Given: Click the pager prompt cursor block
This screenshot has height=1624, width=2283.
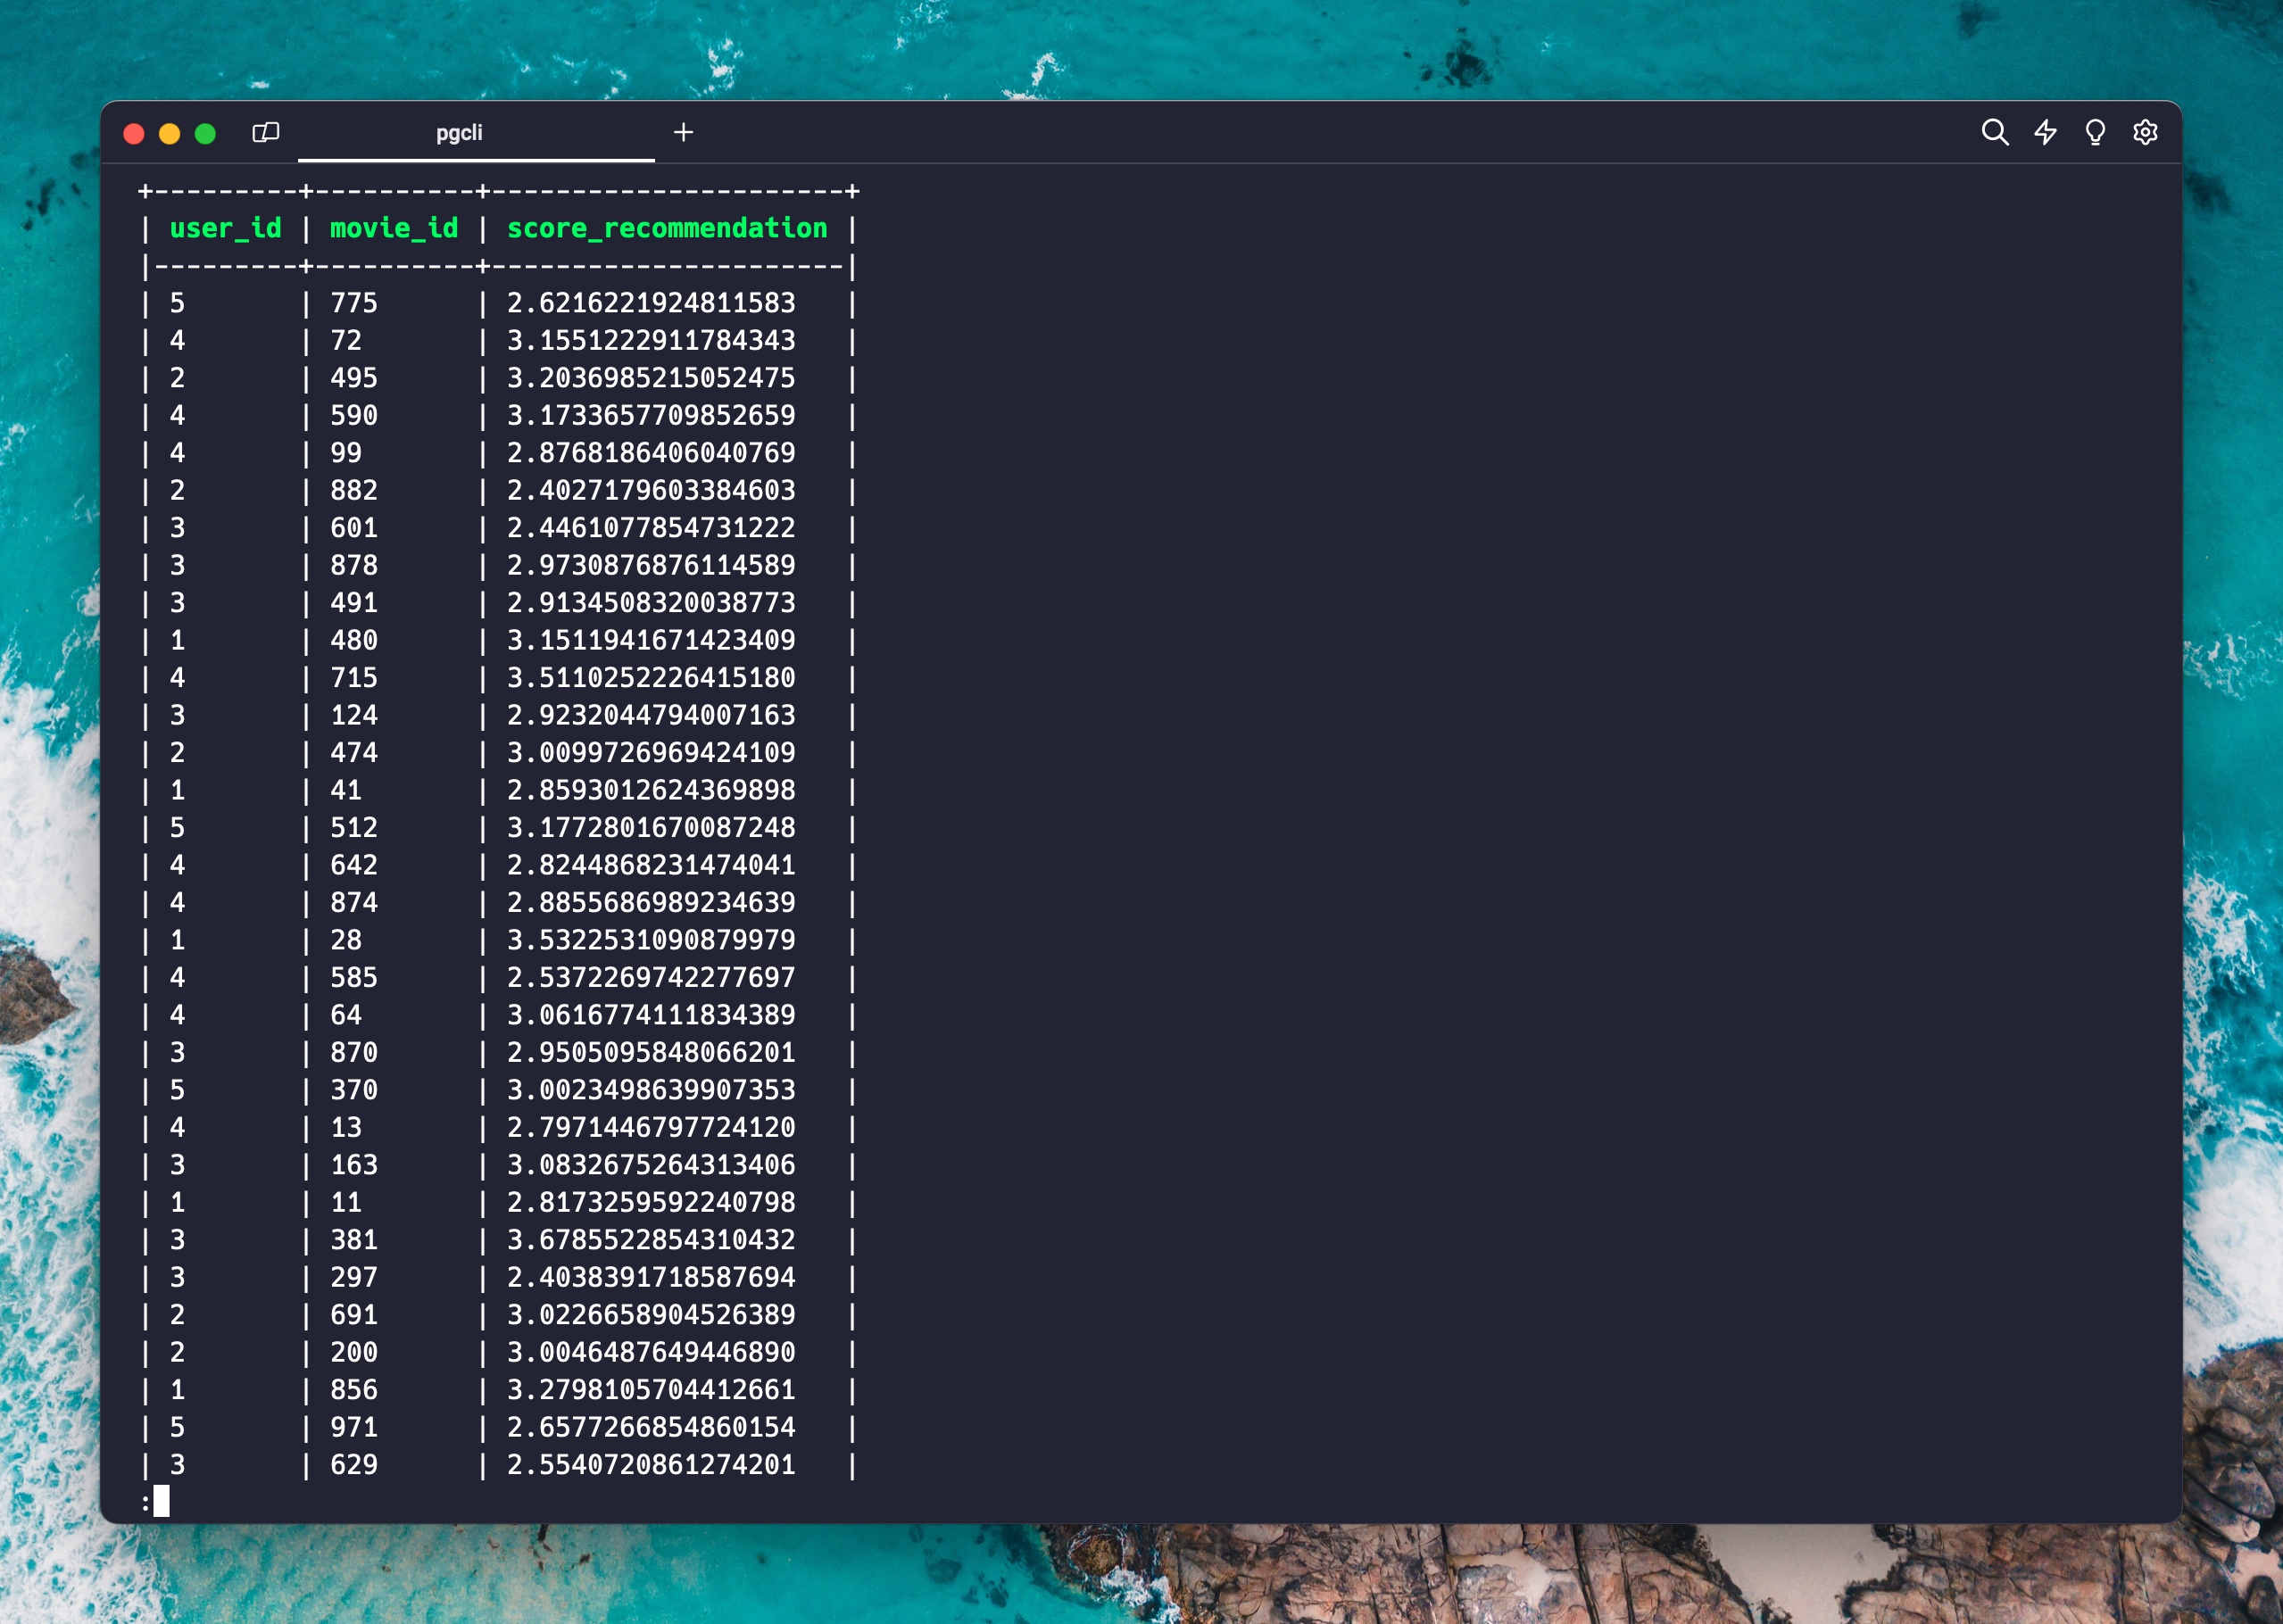Looking at the screenshot, I should [x=161, y=1501].
